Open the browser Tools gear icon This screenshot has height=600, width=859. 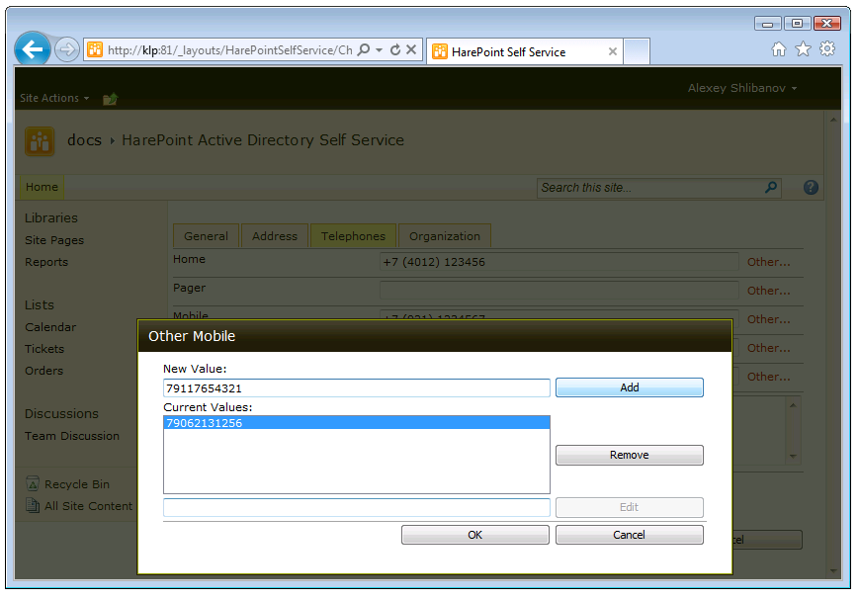point(827,49)
